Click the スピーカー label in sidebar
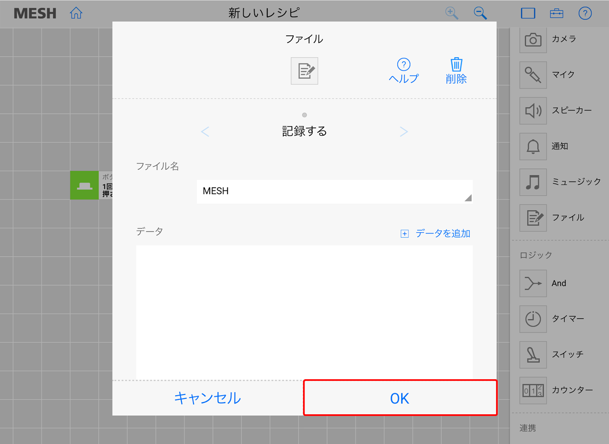The image size is (609, 444). pos(572,110)
